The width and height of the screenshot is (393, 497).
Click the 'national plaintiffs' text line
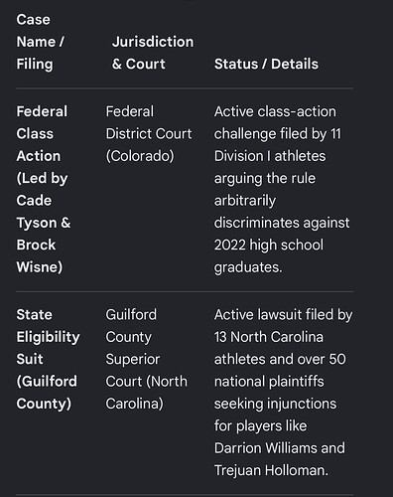pos(269,382)
